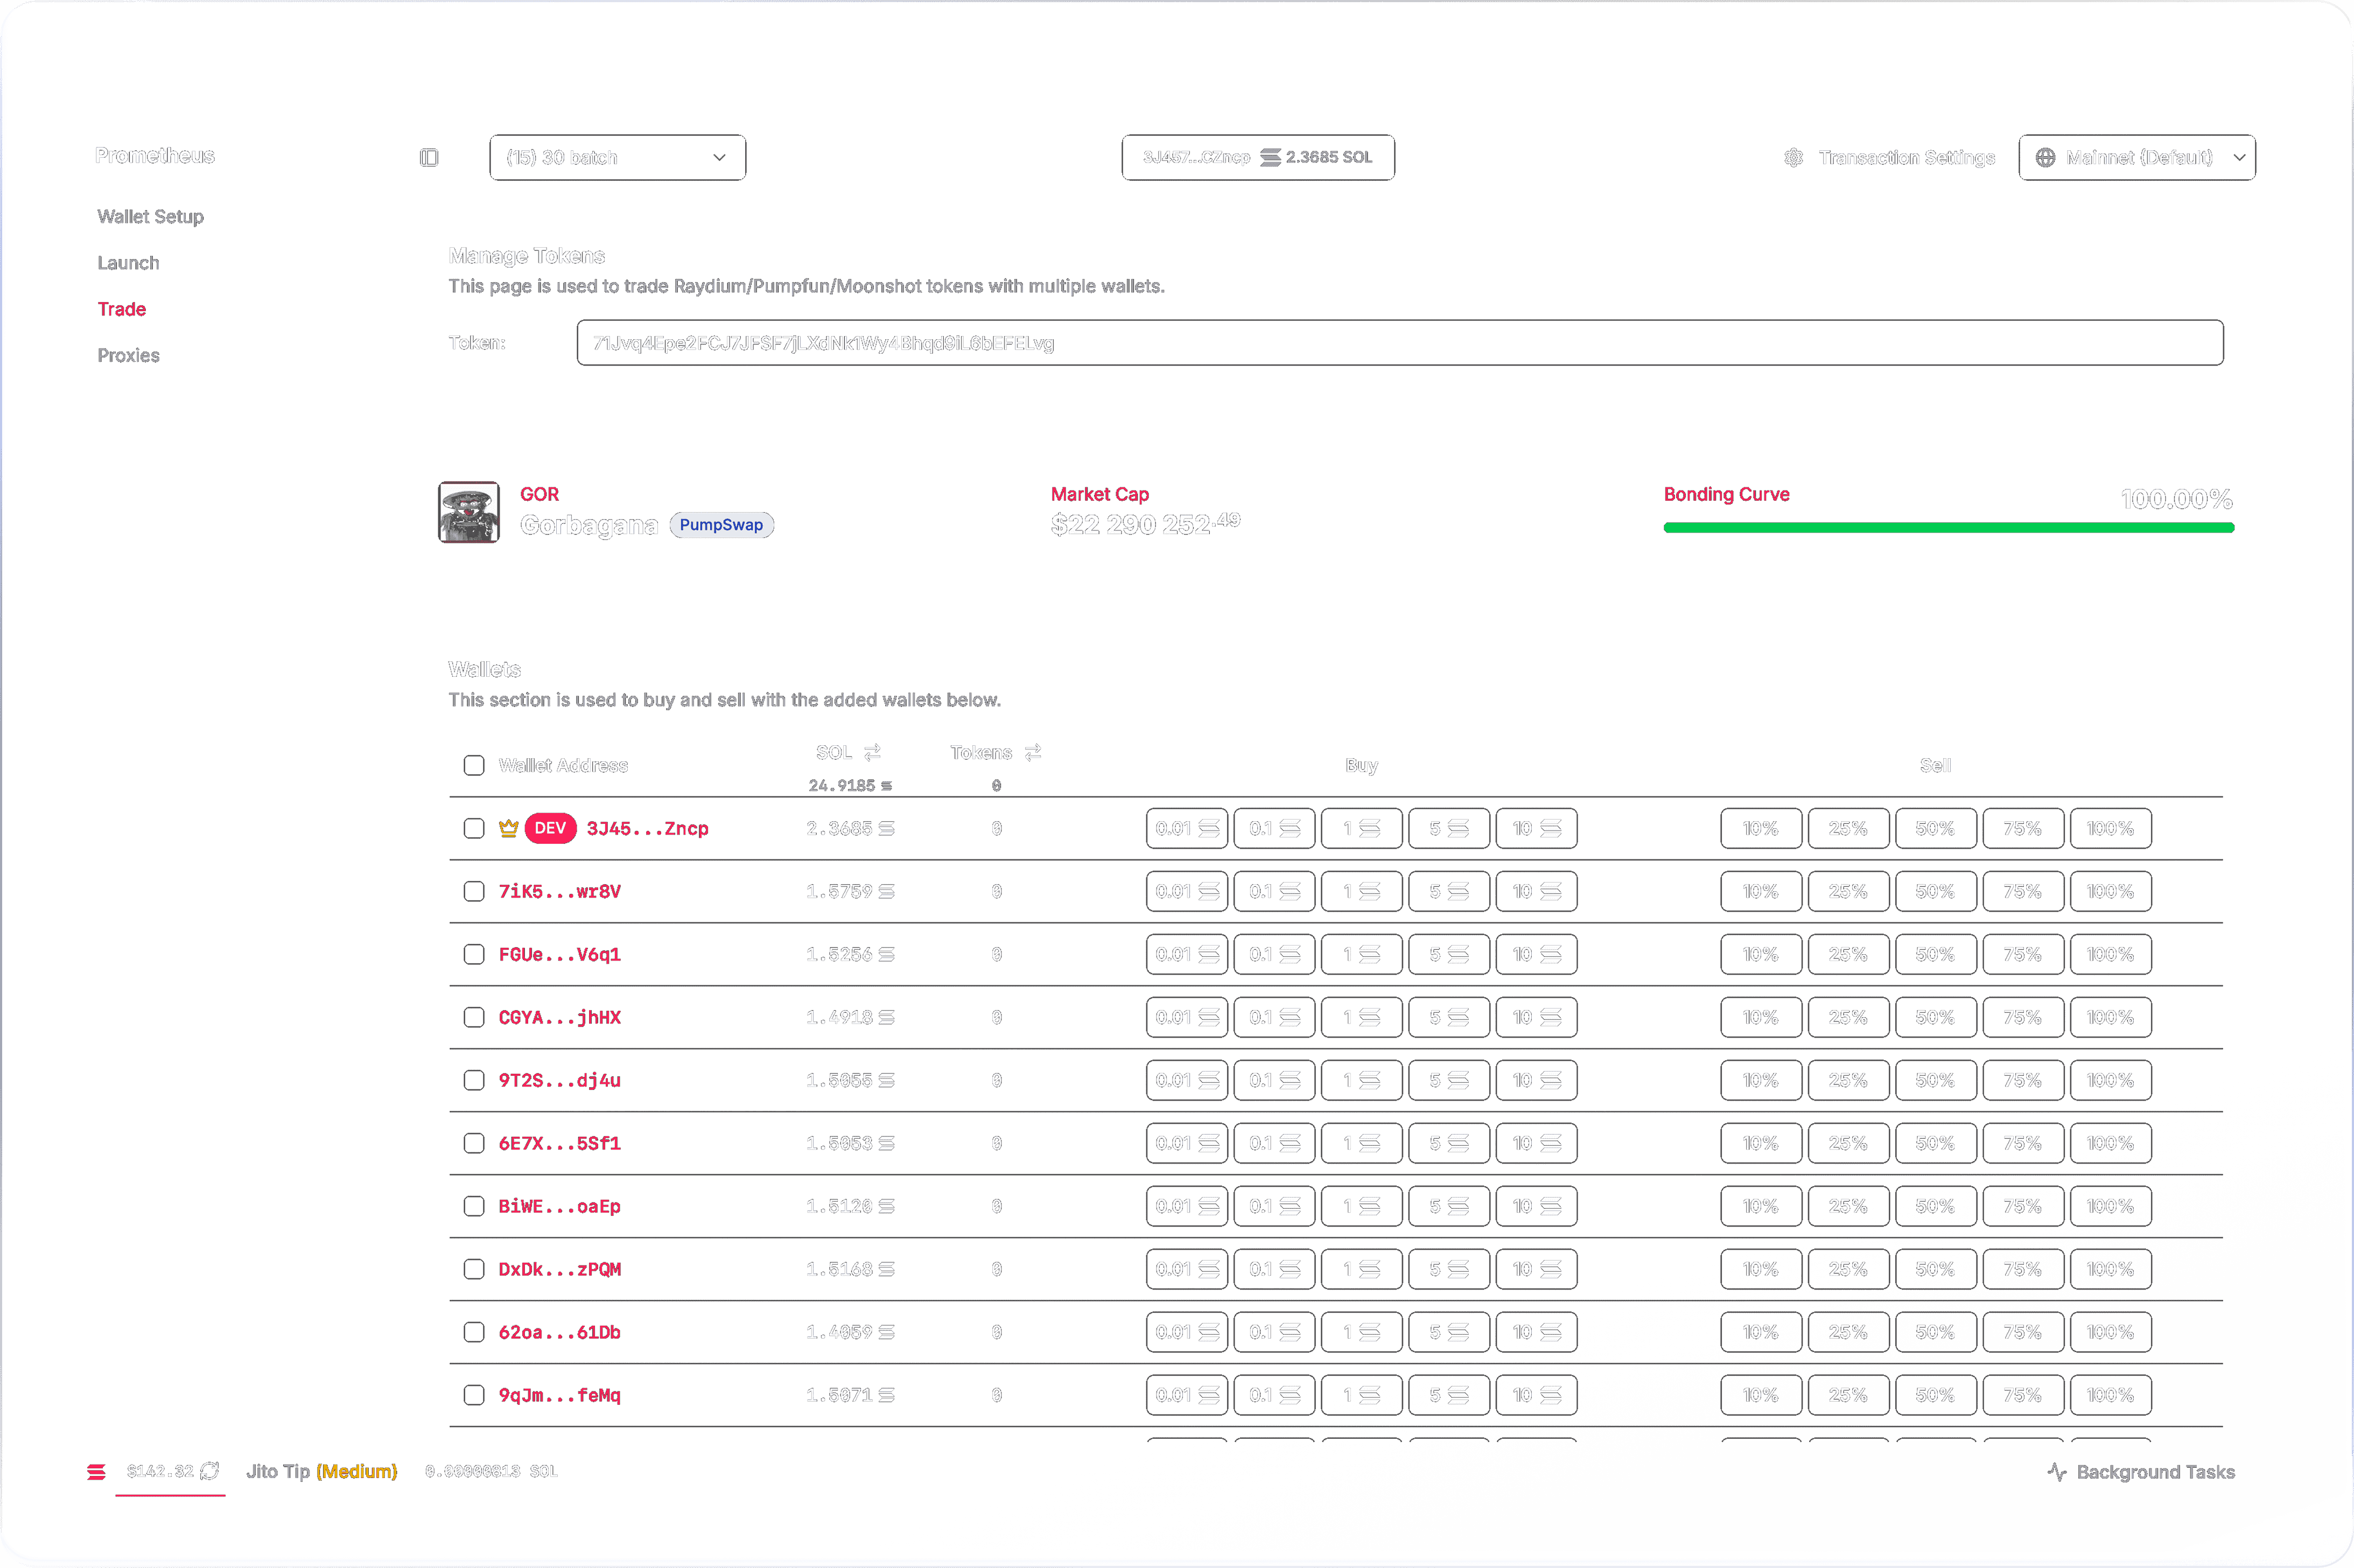
Task: Select the 7iK5...wr8V wallet checkbox
Action: [x=474, y=891]
